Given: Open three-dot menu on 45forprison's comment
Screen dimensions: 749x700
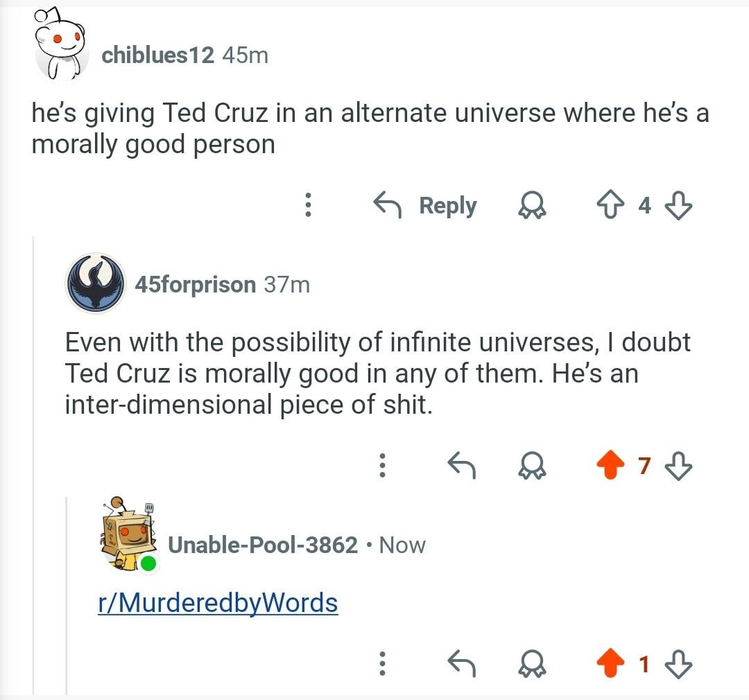Looking at the screenshot, I should click(x=381, y=466).
